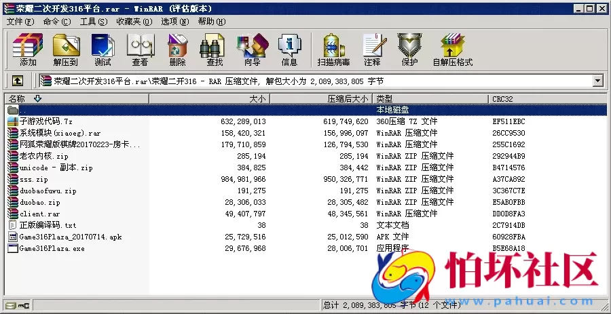Image resolution: width=611 pixels, height=314 pixels.
Task: Launch the Wizard (向导) tool
Action: pos(252,50)
